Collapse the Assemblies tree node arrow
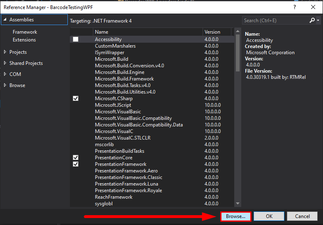Image resolution: width=323 pixels, height=225 pixels. click(5, 20)
